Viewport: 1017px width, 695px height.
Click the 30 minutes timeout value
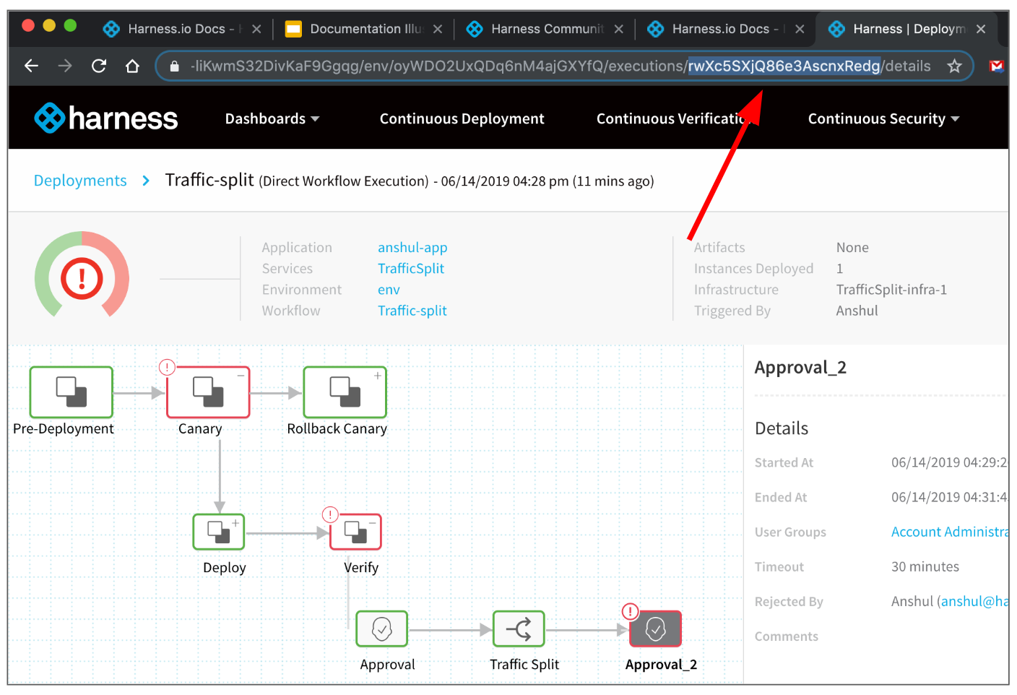pos(925,566)
